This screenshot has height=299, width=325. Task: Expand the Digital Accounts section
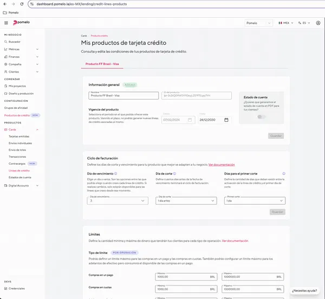37,186
